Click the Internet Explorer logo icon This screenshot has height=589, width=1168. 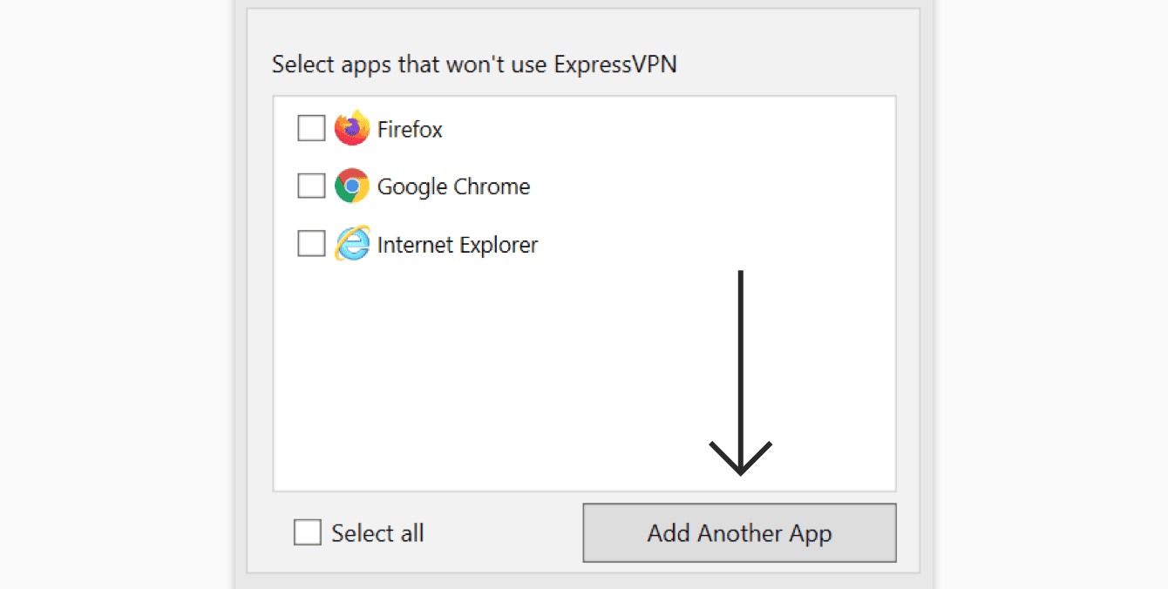tap(352, 245)
